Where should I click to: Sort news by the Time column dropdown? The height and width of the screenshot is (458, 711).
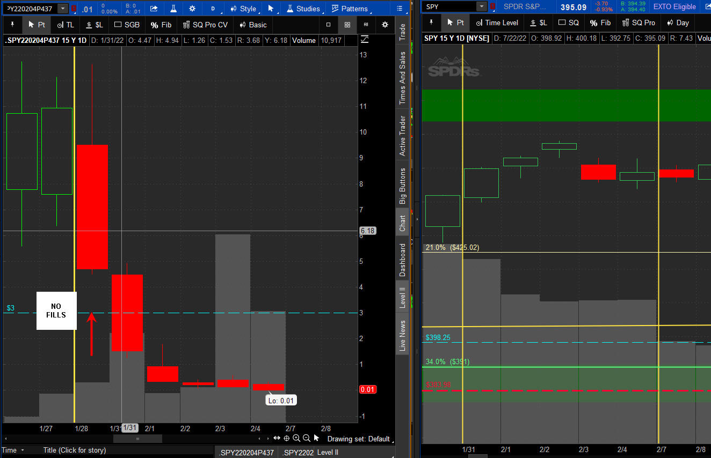[x=13, y=450]
